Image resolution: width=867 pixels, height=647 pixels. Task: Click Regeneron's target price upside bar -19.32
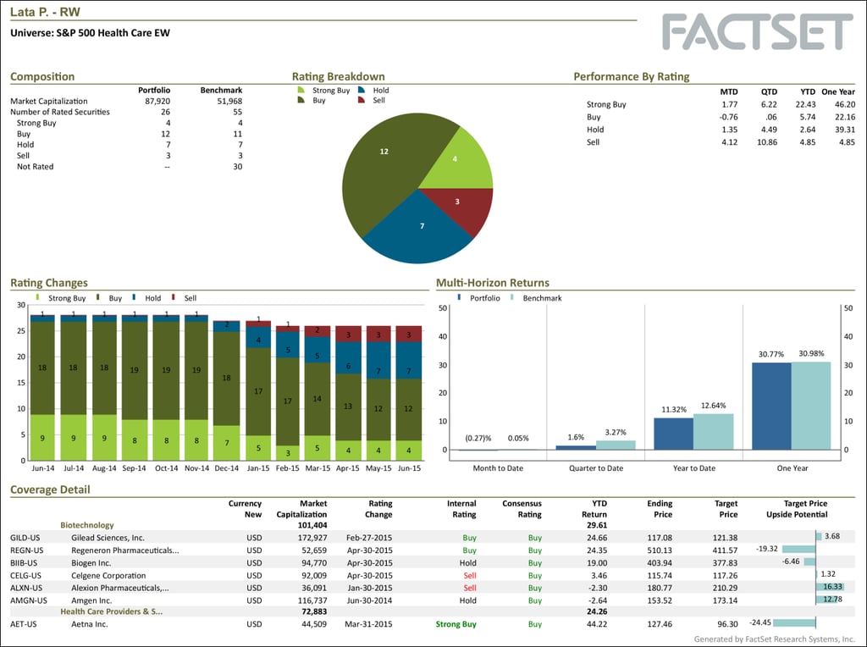coord(799,549)
